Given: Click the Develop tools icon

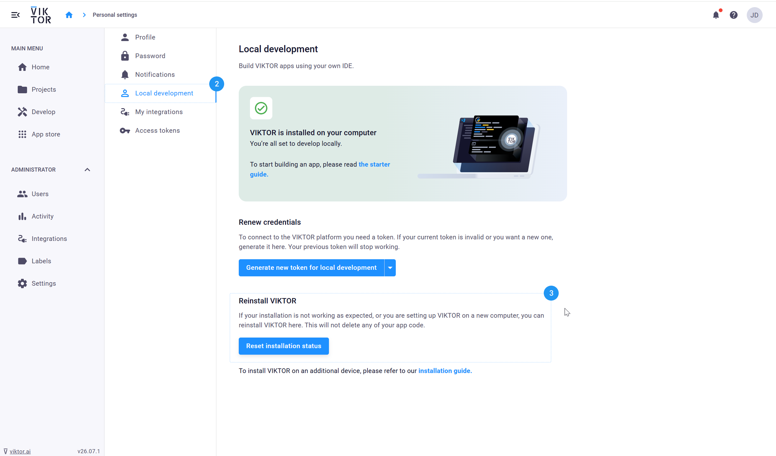Looking at the screenshot, I should (22, 112).
